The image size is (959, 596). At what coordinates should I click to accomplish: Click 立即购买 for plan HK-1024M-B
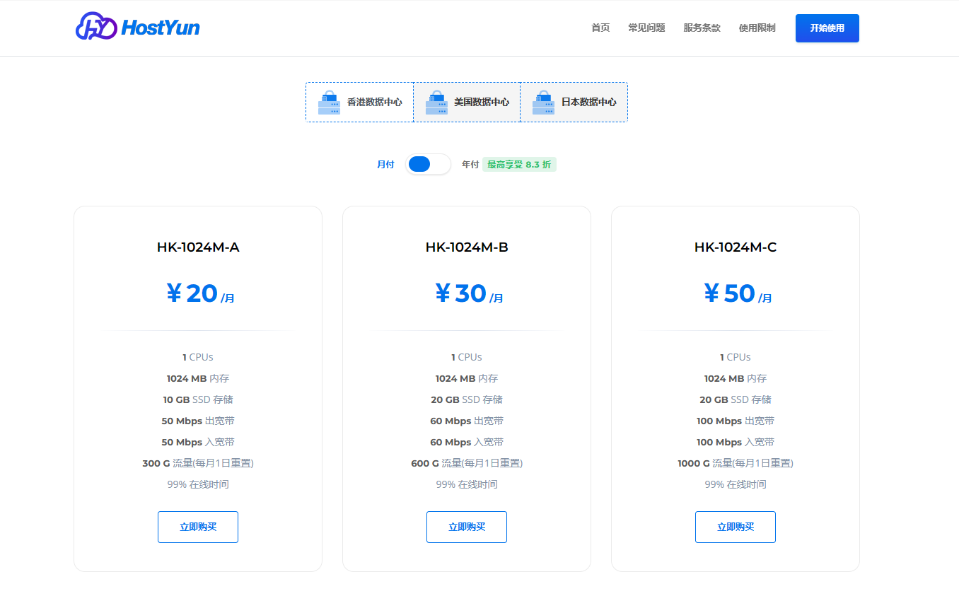point(467,527)
